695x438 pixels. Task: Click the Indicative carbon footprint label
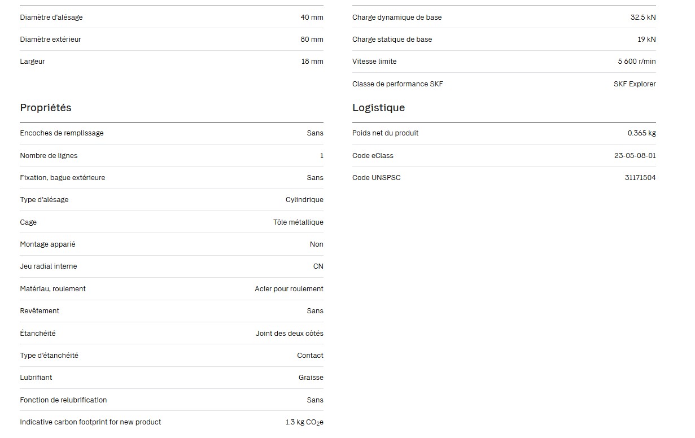click(x=90, y=422)
